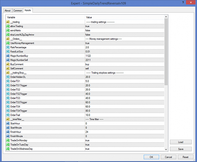
Task: Load a settings file with Load
Action: pos(181,142)
